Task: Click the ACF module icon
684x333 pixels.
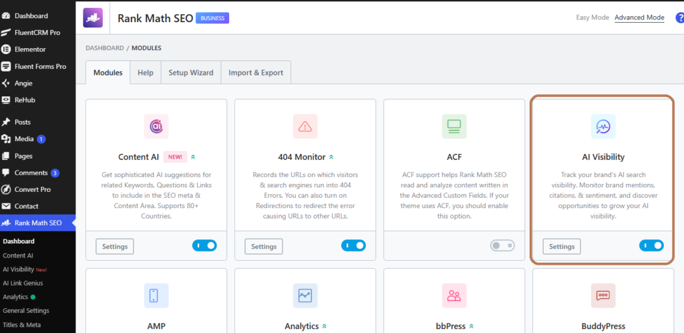Action: click(x=454, y=126)
